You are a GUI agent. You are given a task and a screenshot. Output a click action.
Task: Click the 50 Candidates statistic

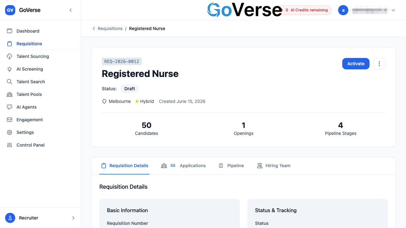(x=147, y=129)
